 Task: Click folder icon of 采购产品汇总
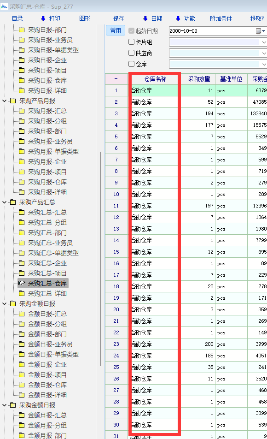(x=13, y=202)
